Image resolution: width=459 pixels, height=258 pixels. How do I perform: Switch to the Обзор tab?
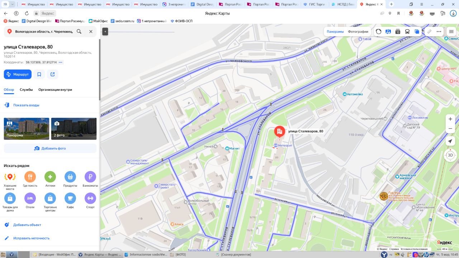tap(9, 90)
